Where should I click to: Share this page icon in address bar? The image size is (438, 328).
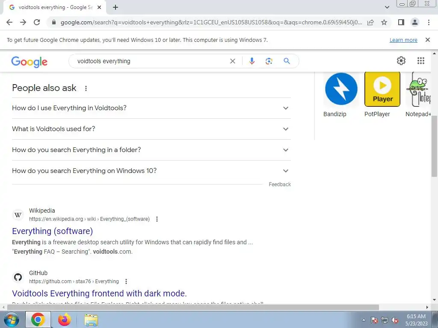tap(370, 22)
